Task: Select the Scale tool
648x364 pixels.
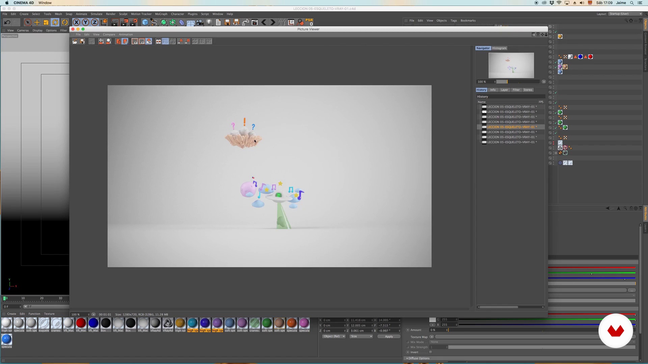Action: 46,23
